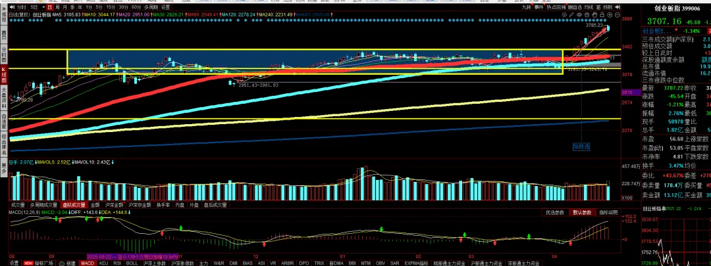Click the 九转 indicator button

click(x=527, y=7)
